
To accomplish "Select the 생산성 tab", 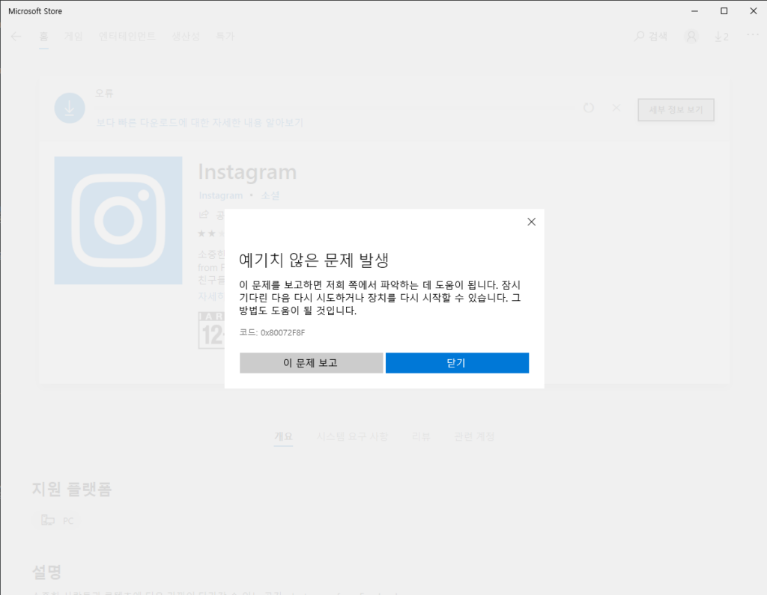I will tap(186, 36).
